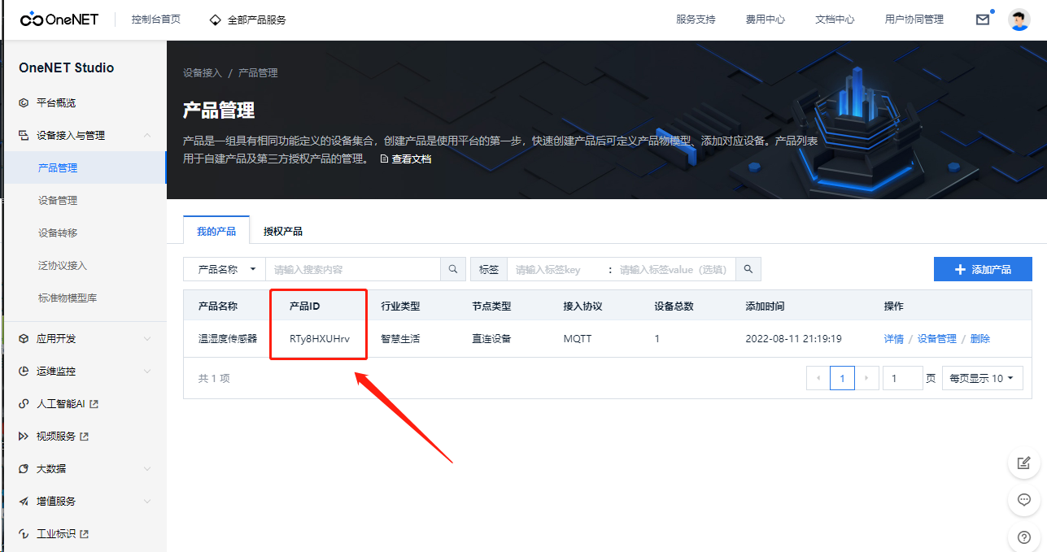Open the feedback edit floating icon
1047x552 pixels.
point(1024,463)
